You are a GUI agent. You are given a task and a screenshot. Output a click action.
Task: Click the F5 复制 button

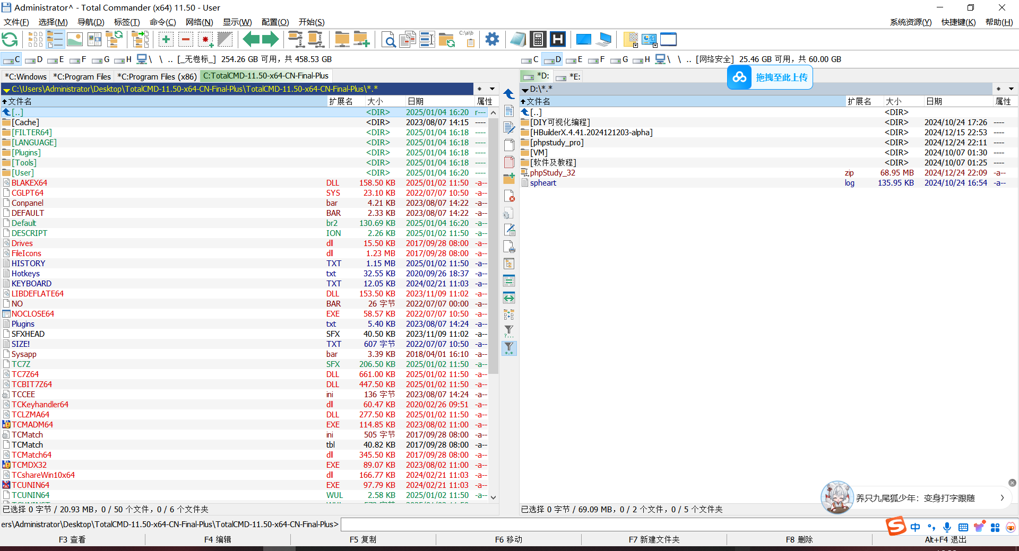pyautogui.click(x=363, y=539)
